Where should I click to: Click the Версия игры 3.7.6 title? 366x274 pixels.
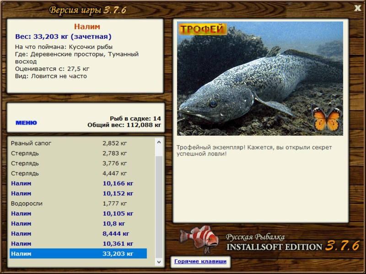pos(88,10)
